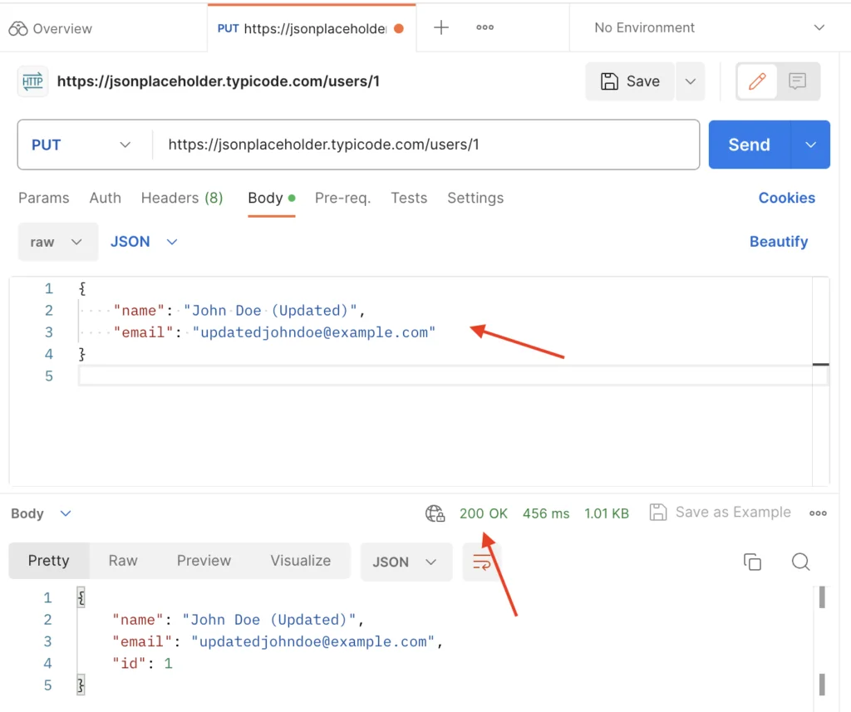This screenshot has height=712, width=851.
Task: Change the PUT method dropdown
Action: click(x=81, y=145)
